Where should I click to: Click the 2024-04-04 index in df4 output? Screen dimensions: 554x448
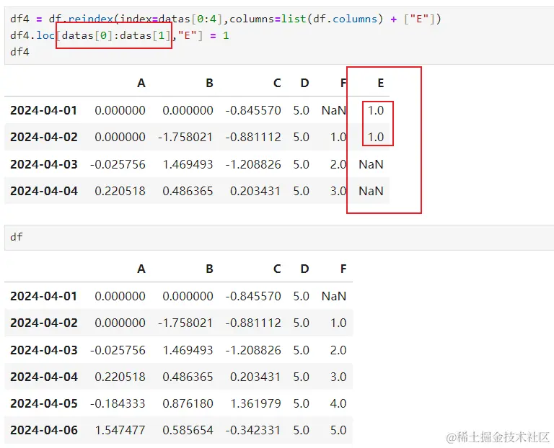point(44,191)
